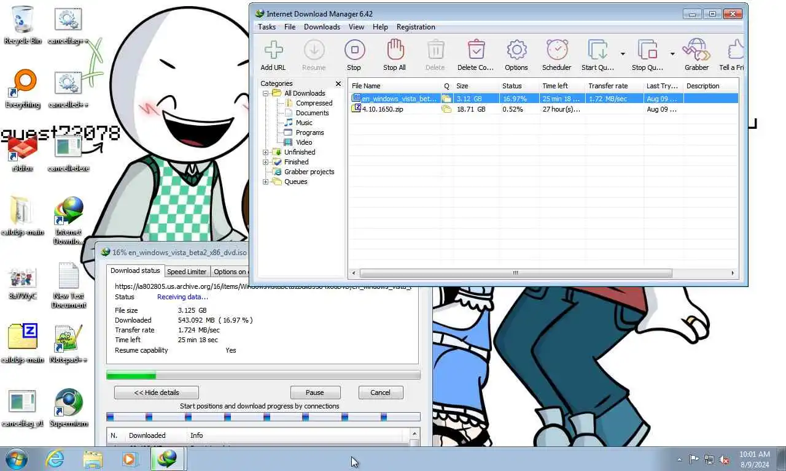Open Windows Explorer from the taskbar

(x=93, y=459)
